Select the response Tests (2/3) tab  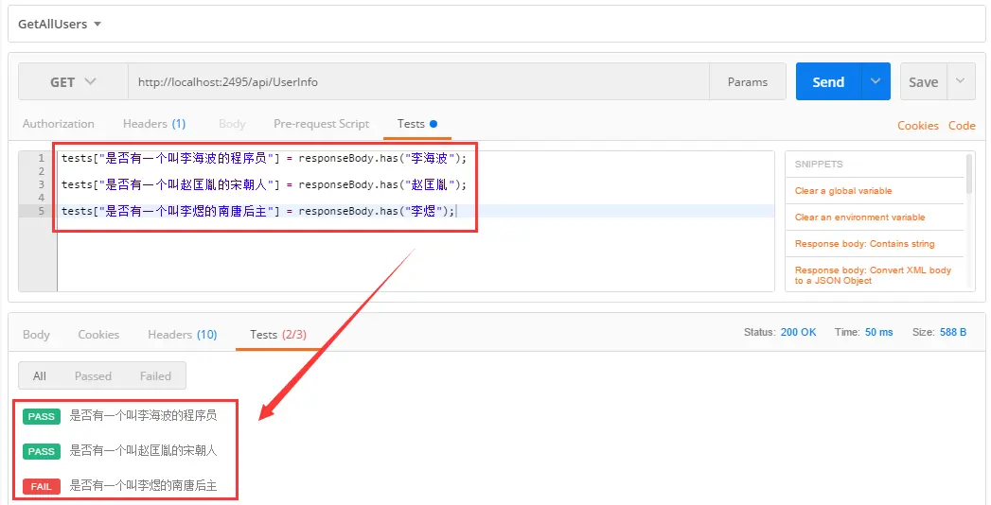[278, 335]
